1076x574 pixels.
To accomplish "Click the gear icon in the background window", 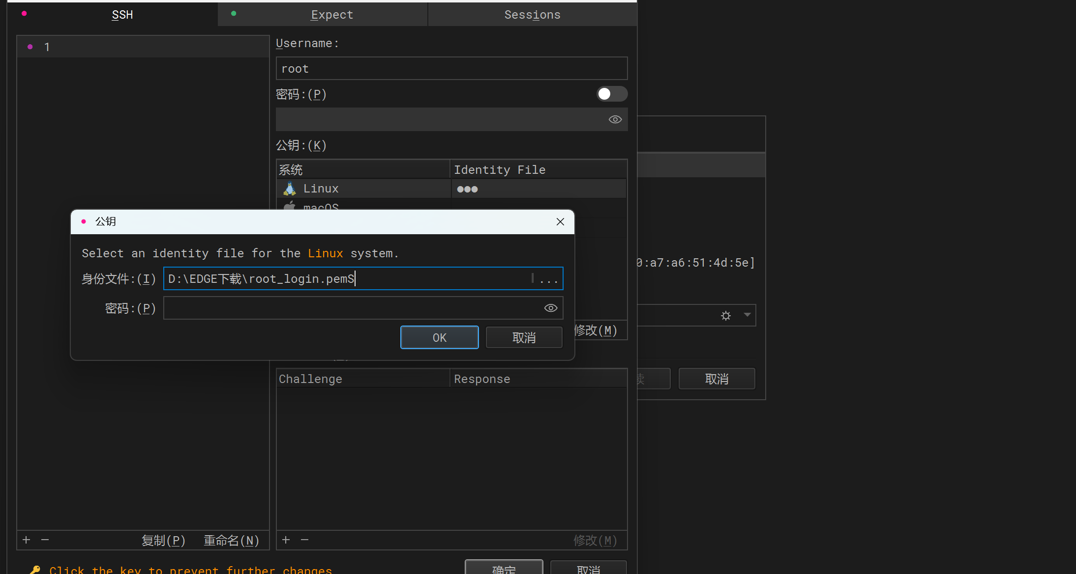I will pos(726,316).
